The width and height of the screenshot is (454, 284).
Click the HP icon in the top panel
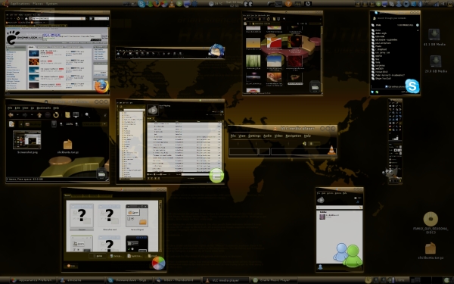308,4
